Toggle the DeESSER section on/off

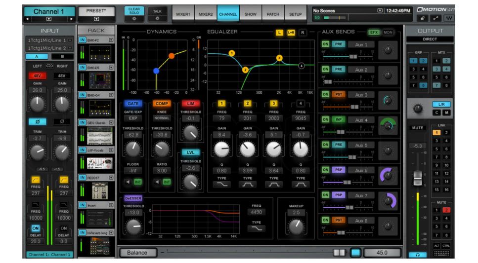pos(133,198)
